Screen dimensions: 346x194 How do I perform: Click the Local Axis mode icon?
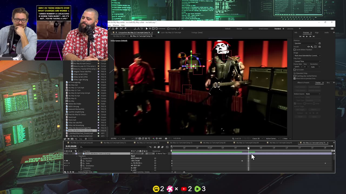coord(135,29)
